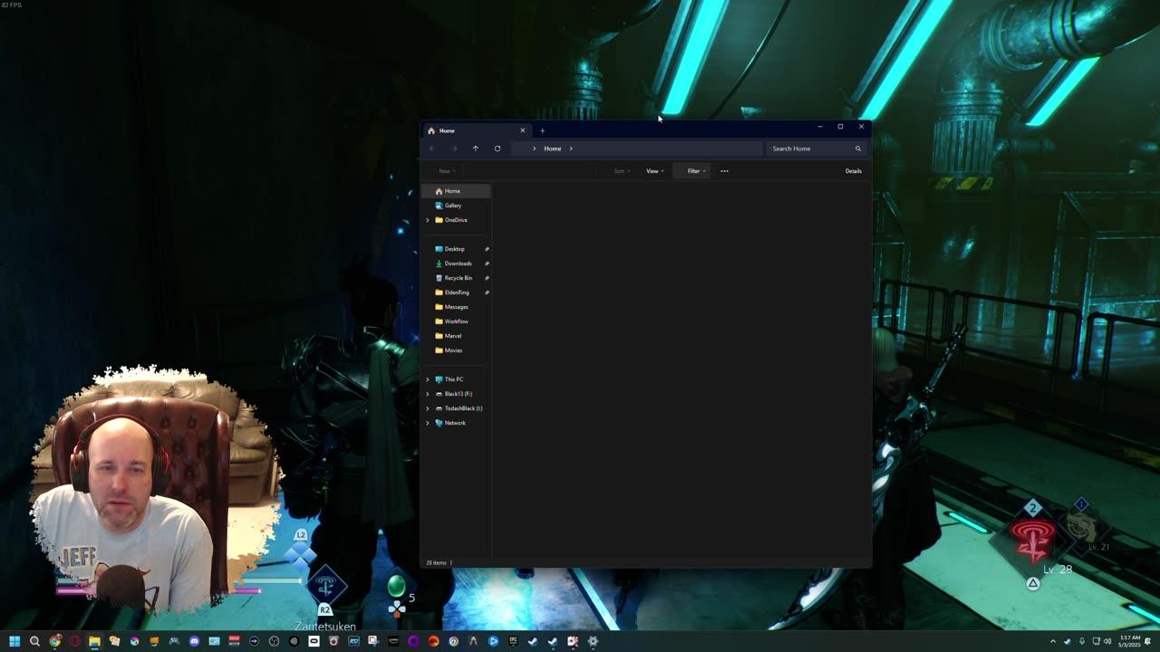Show hidden system tray icons
The image size is (1160, 652).
click(1053, 641)
